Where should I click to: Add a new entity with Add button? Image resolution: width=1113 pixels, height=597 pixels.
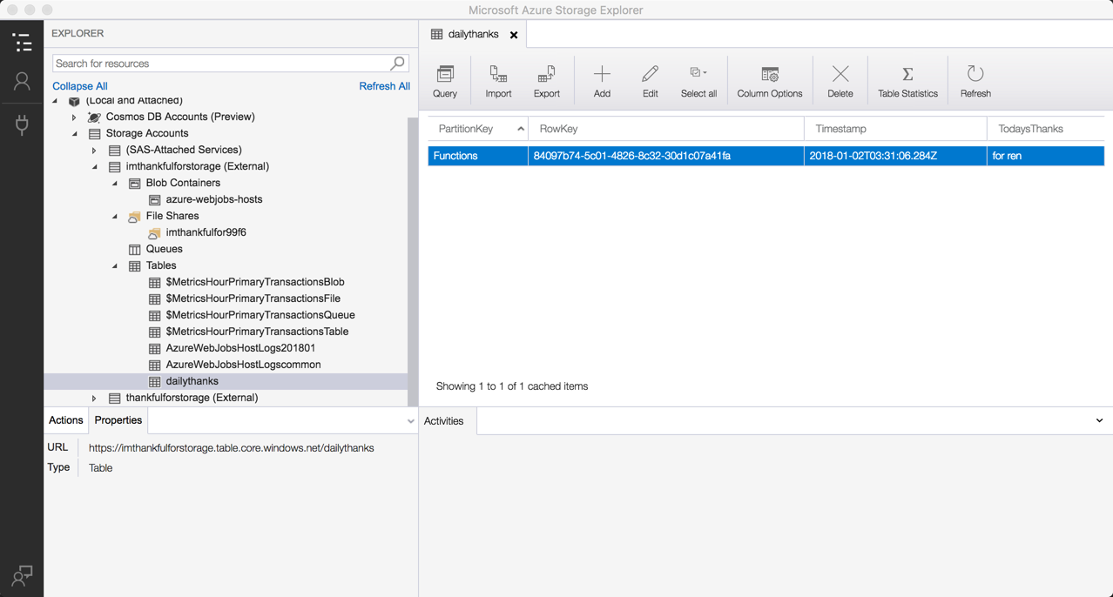point(602,81)
